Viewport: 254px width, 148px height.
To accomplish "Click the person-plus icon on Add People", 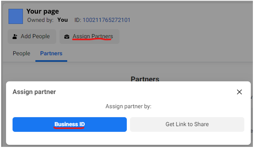I will point(15,36).
